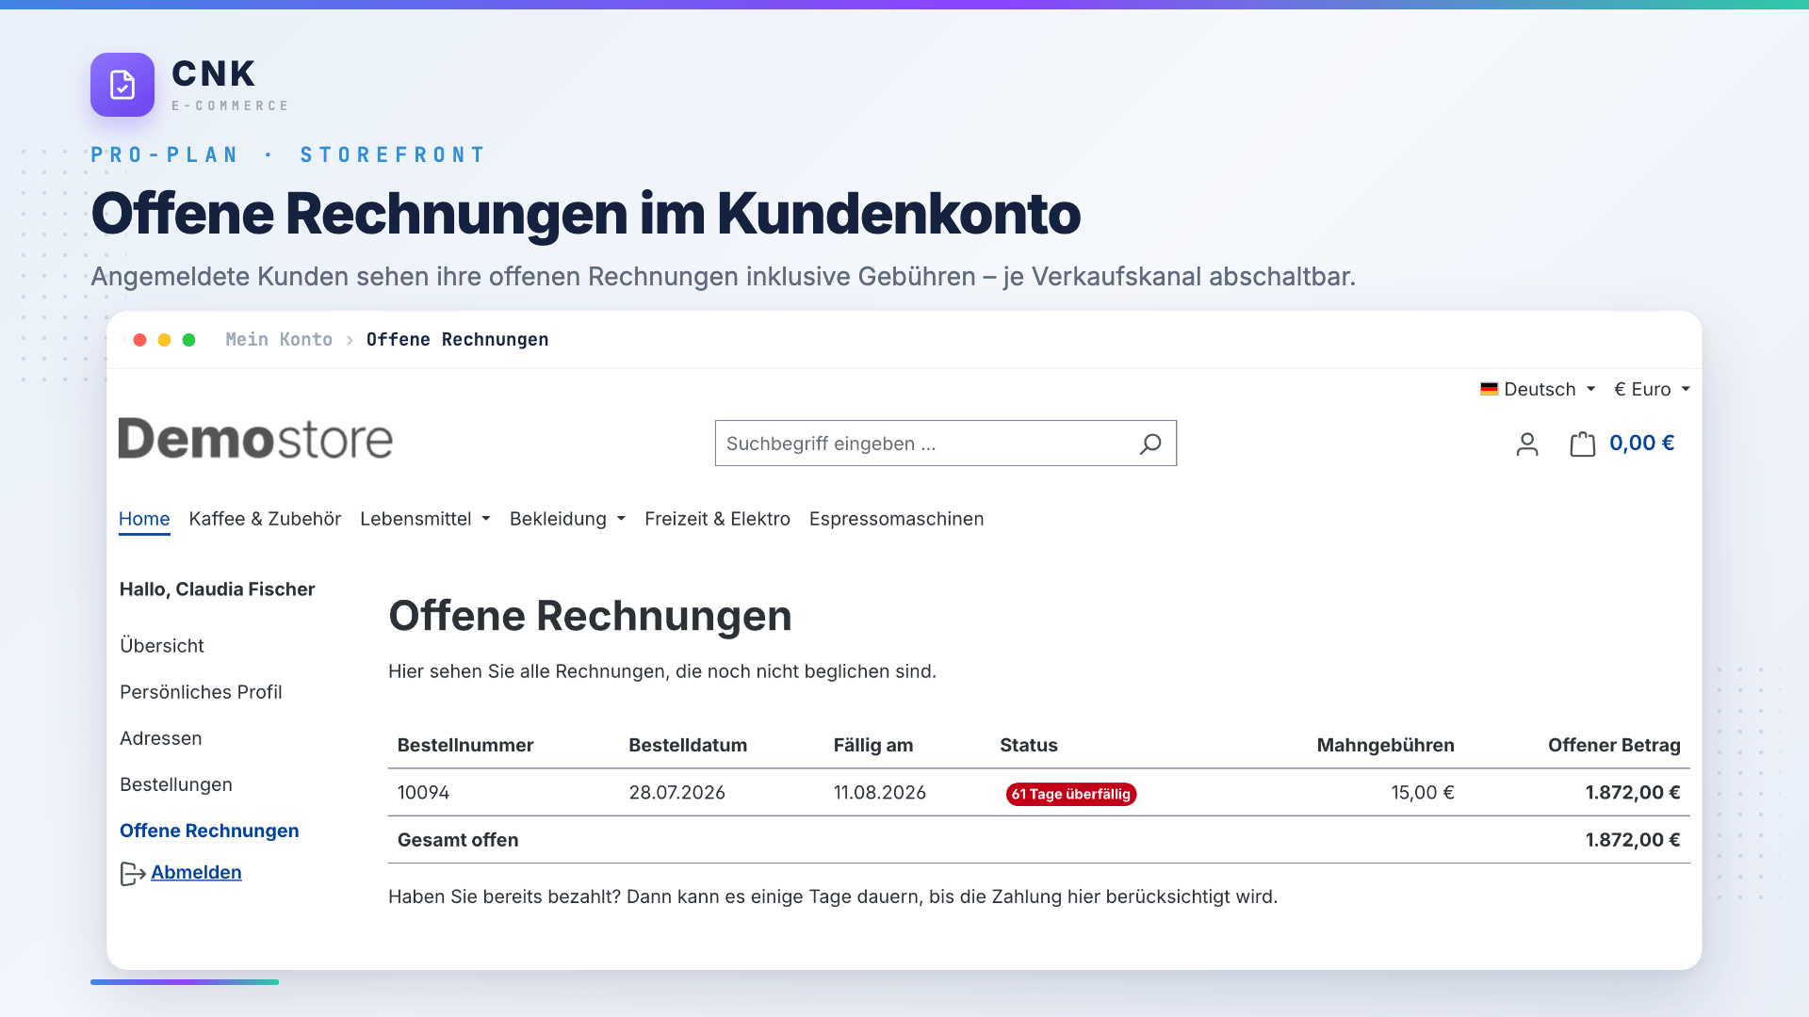This screenshot has height=1017, width=1809.
Task: Open the Deutsch language dropdown
Action: (1539, 389)
